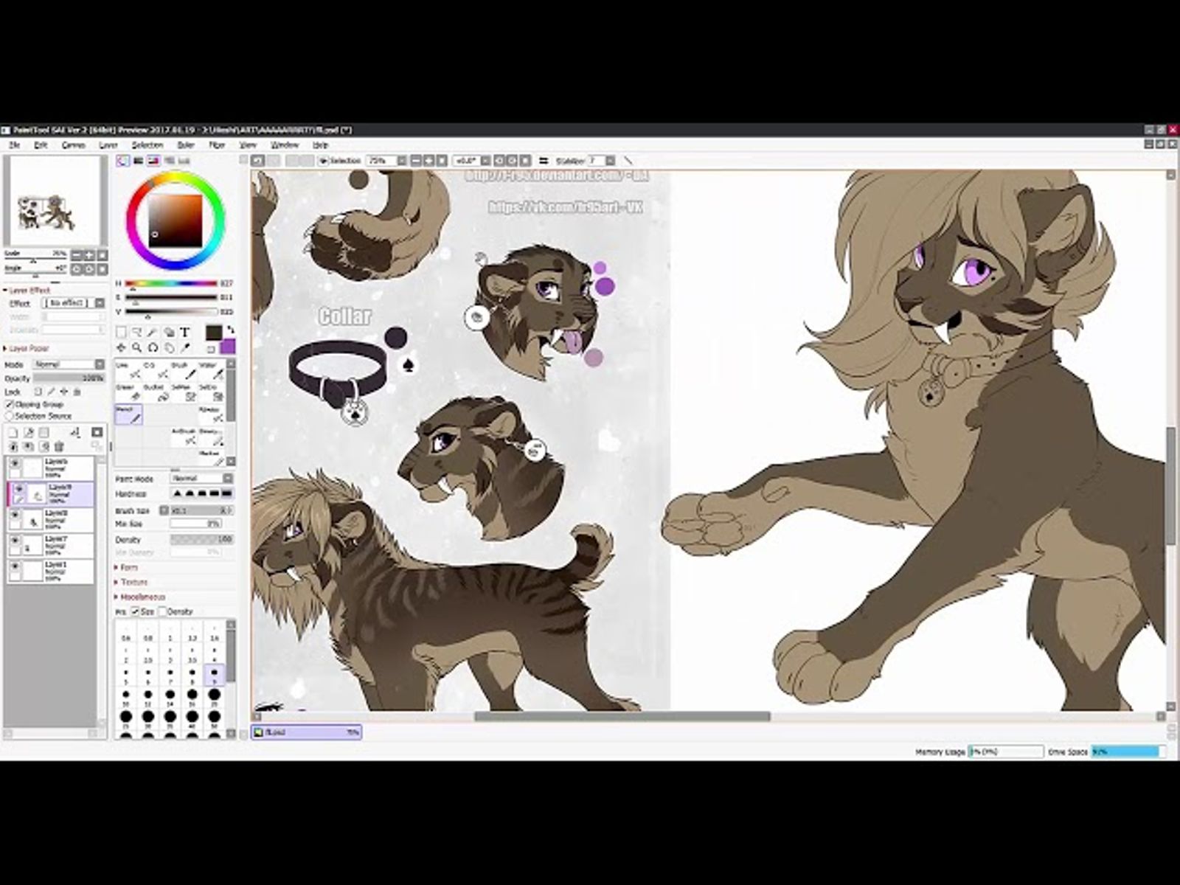Enable the Selection Source radio option

pos(10,416)
